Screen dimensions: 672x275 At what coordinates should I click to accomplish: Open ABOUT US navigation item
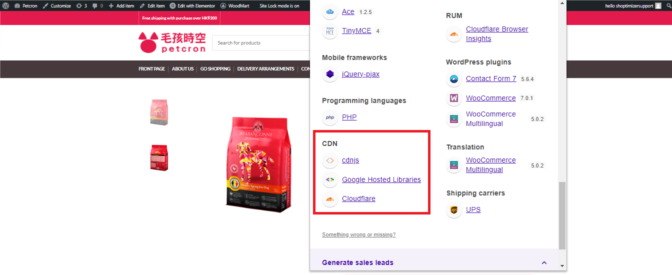182,69
